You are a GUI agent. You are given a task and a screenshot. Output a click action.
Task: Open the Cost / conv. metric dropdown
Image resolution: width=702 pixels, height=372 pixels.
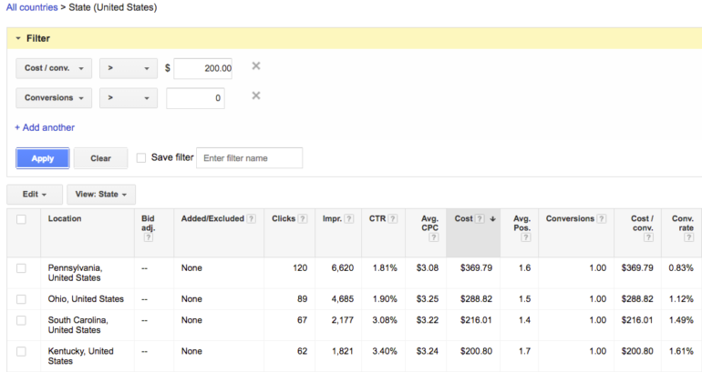(x=54, y=67)
